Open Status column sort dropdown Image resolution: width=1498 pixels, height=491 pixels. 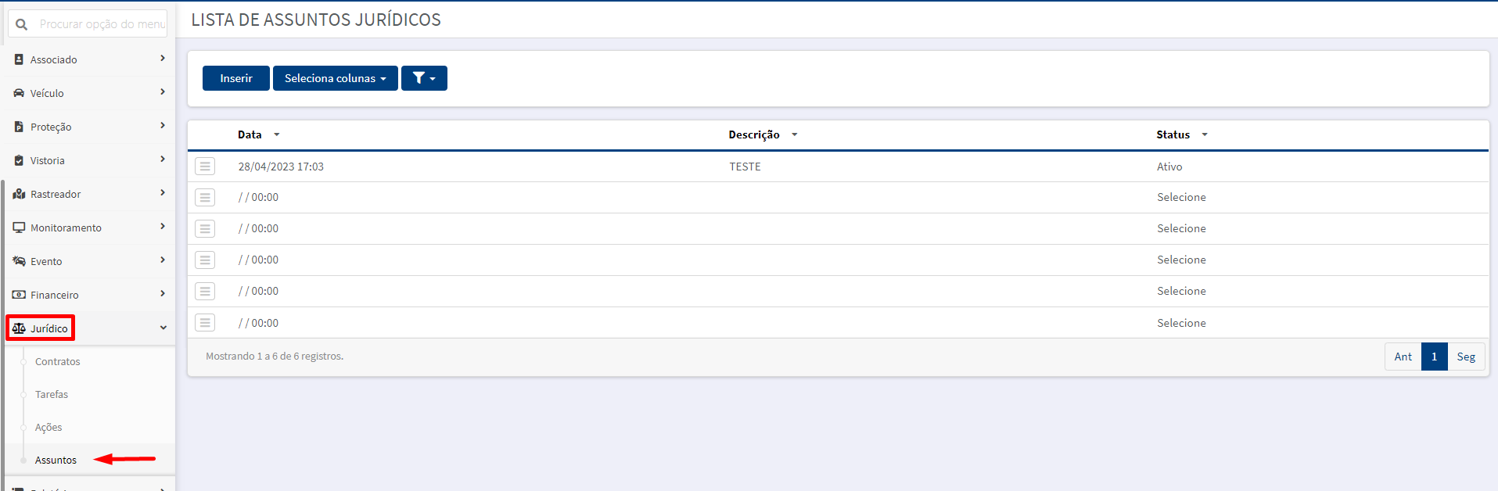click(x=1205, y=134)
